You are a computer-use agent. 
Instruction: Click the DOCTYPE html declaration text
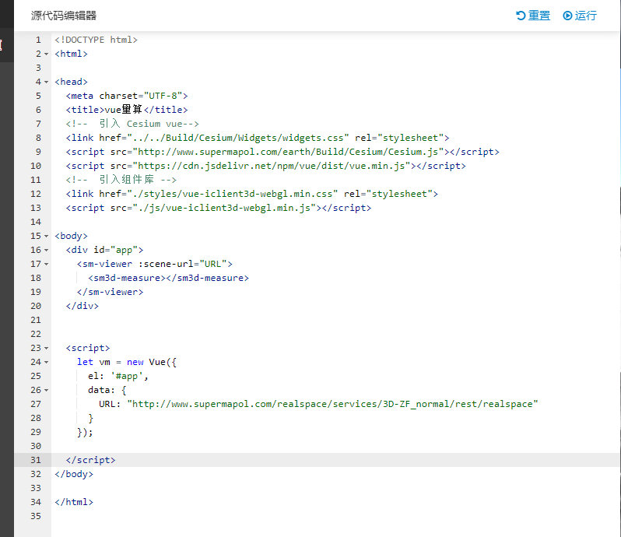[96, 40]
